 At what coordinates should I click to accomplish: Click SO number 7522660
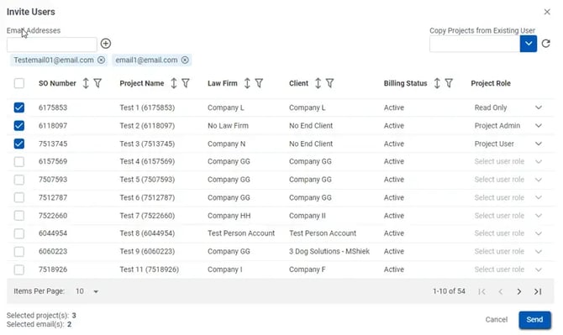53,216
